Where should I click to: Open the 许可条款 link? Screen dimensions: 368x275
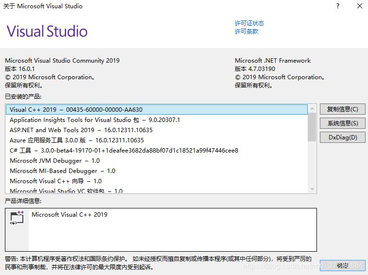pos(246,32)
